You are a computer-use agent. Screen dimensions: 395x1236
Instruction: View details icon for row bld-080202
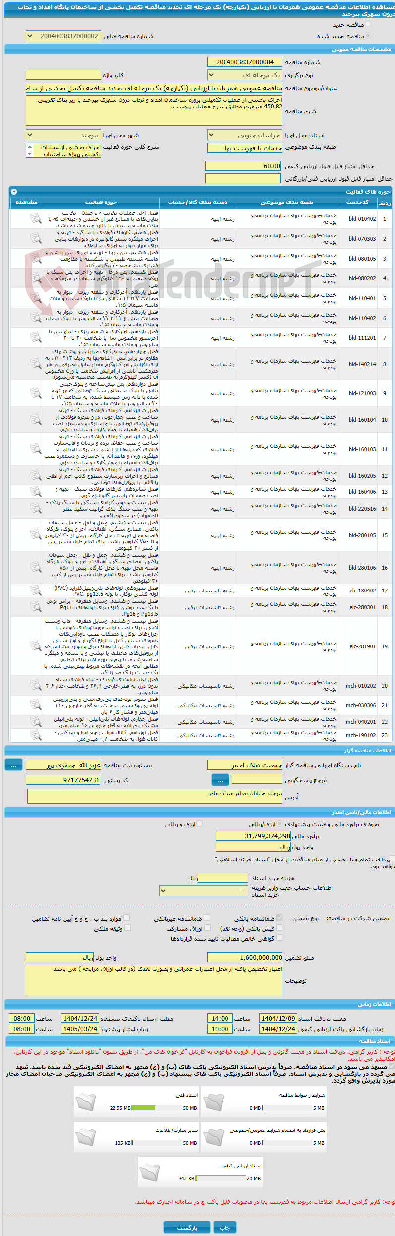[x=36, y=278]
